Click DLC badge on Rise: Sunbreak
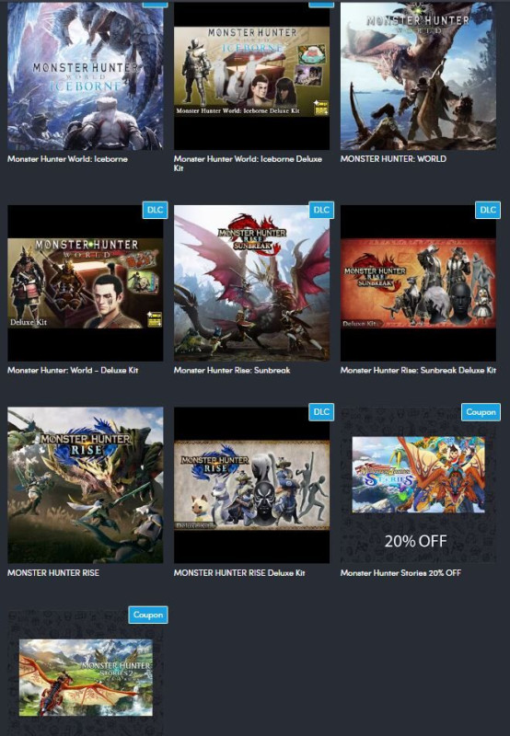 coord(321,210)
